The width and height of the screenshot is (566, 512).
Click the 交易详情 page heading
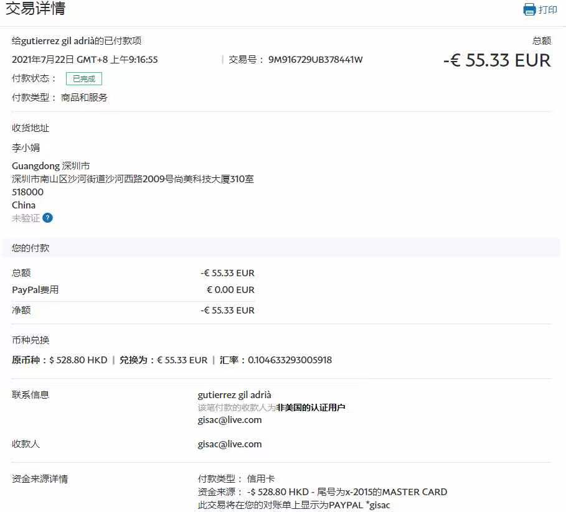click(x=35, y=9)
